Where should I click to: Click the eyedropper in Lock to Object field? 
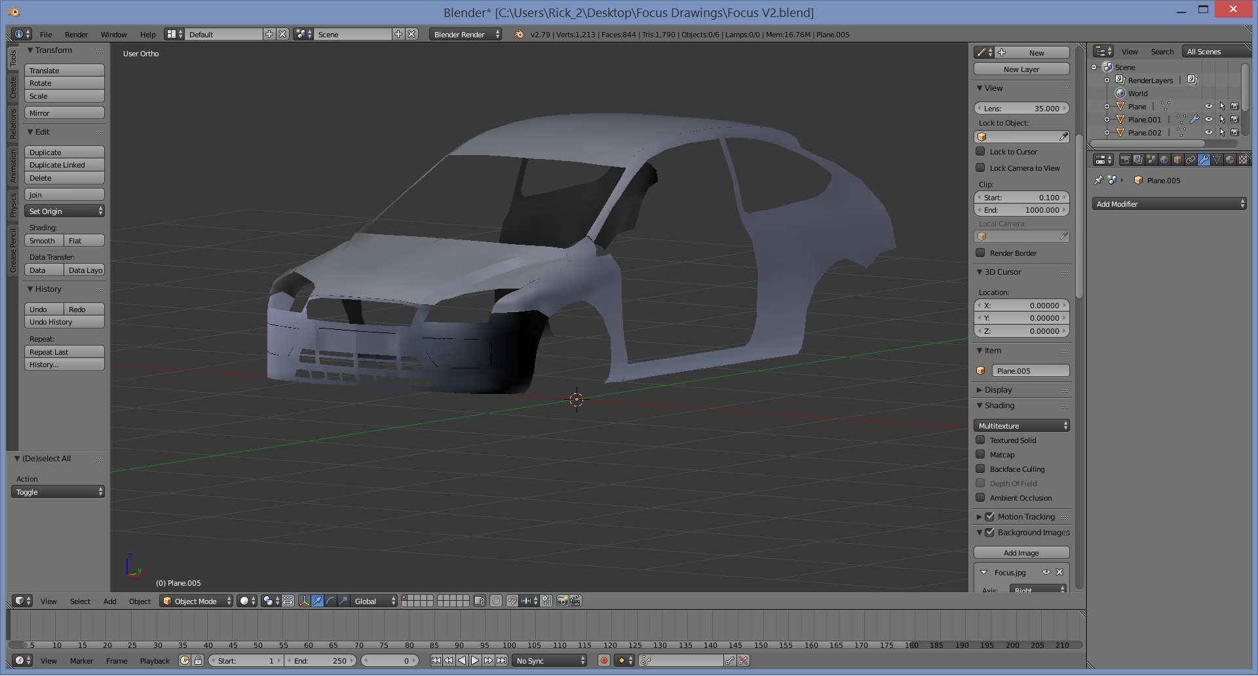1063,137
